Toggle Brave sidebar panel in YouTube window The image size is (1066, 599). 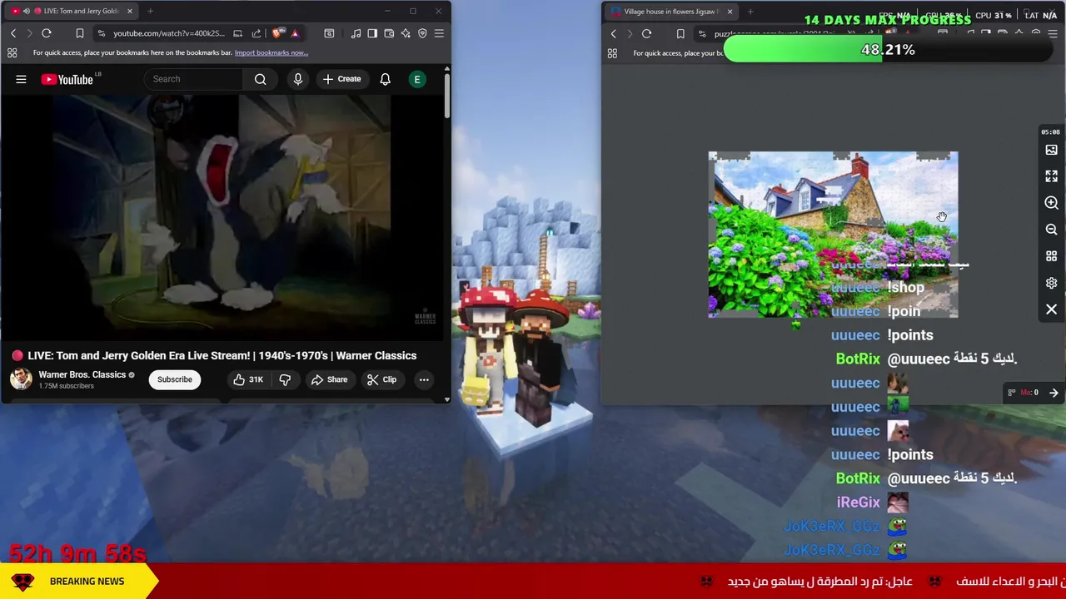click(x=372, y=33)
